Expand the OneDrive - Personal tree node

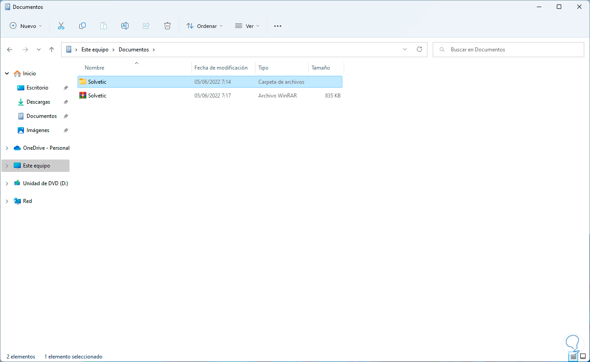point(7,148)
